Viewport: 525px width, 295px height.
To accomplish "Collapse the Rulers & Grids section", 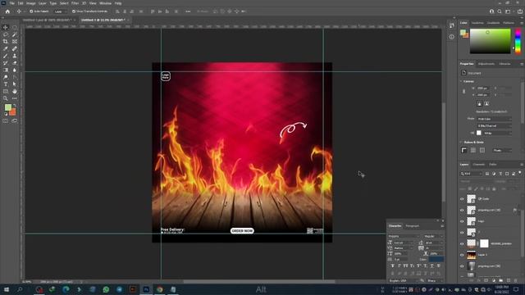I will click(461, 142).
